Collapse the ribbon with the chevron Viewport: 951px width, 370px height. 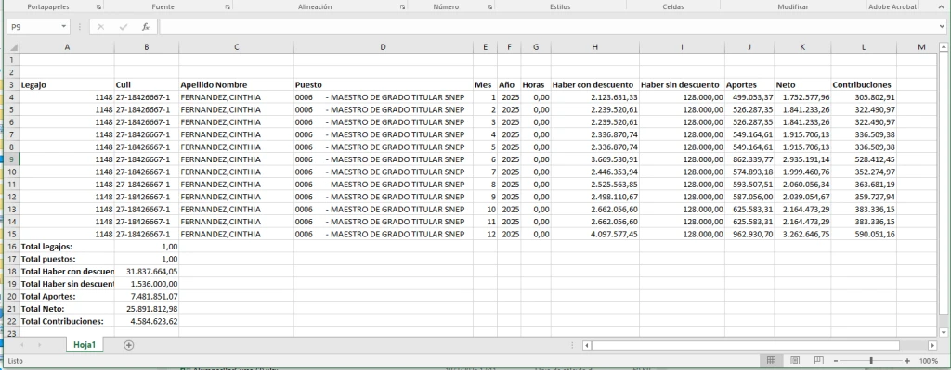pos(941,7)
